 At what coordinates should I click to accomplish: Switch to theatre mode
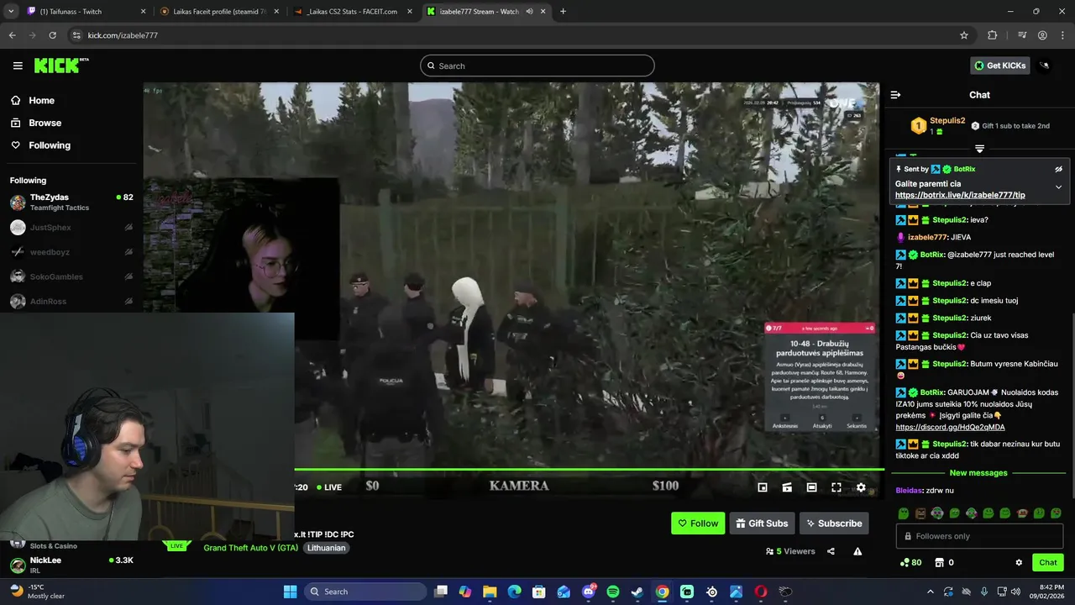(811, 487)
